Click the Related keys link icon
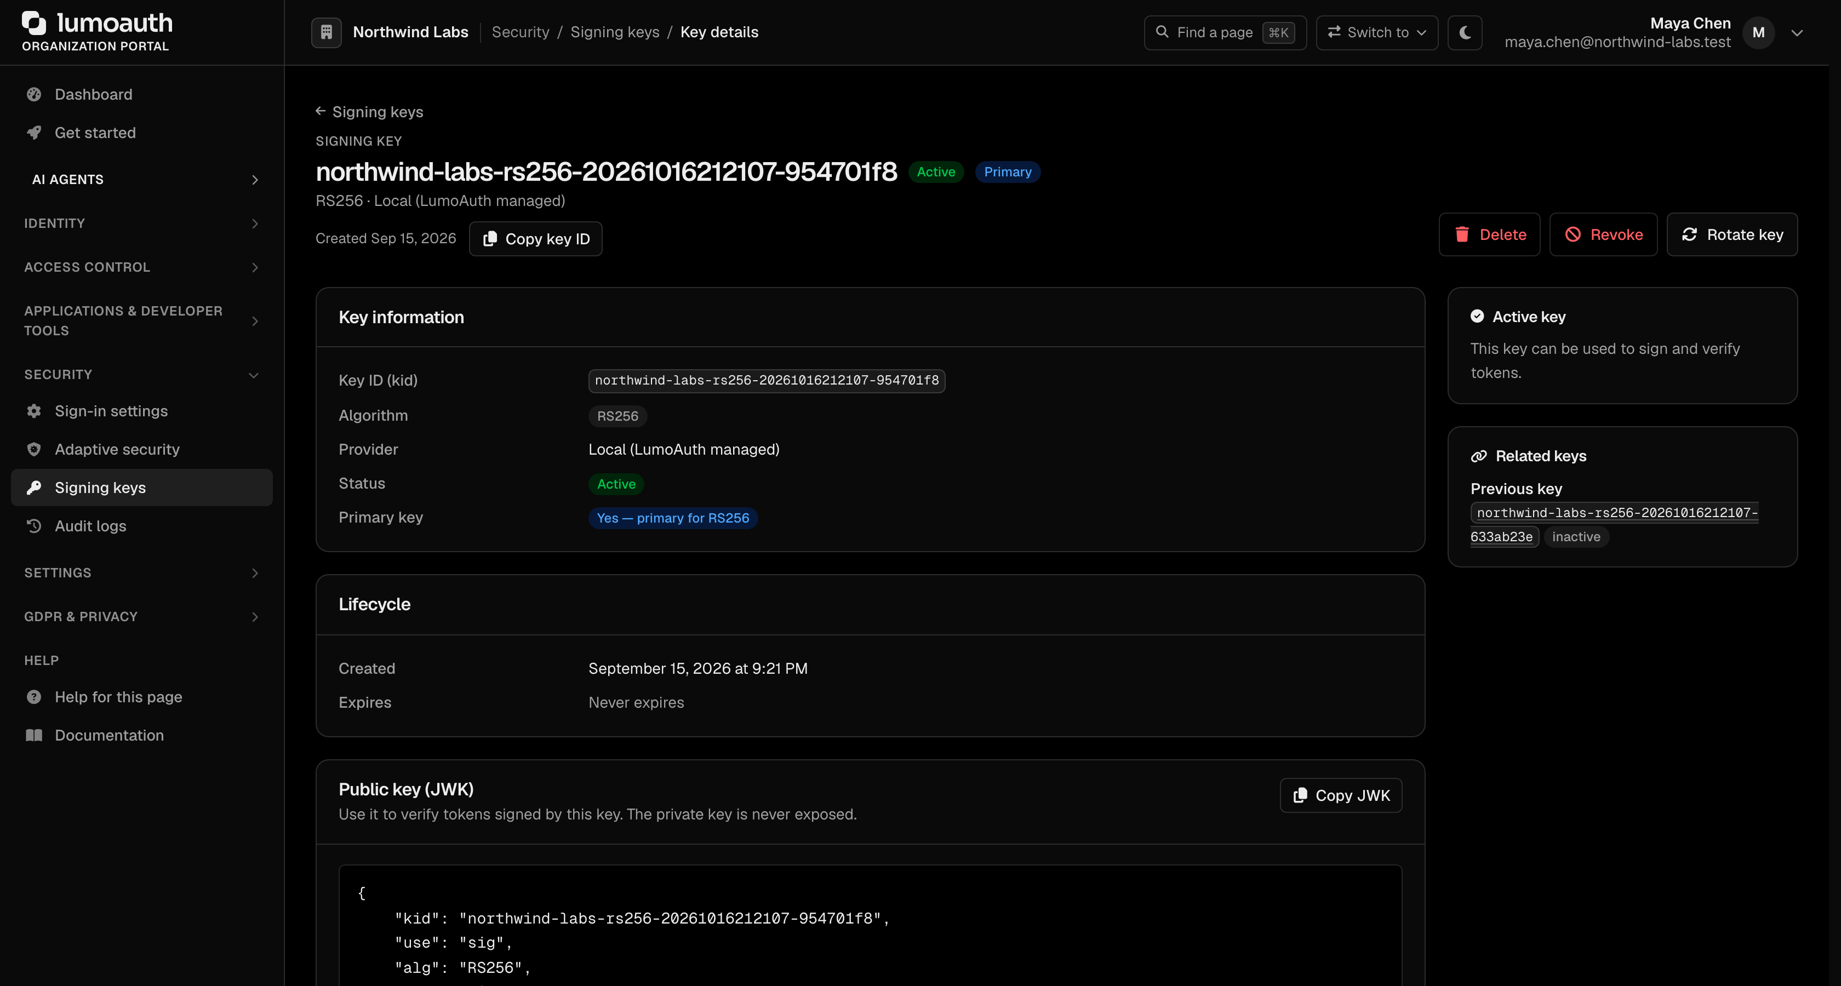This screenshot has height=986, width=1841. click(x=1479, y=456)
